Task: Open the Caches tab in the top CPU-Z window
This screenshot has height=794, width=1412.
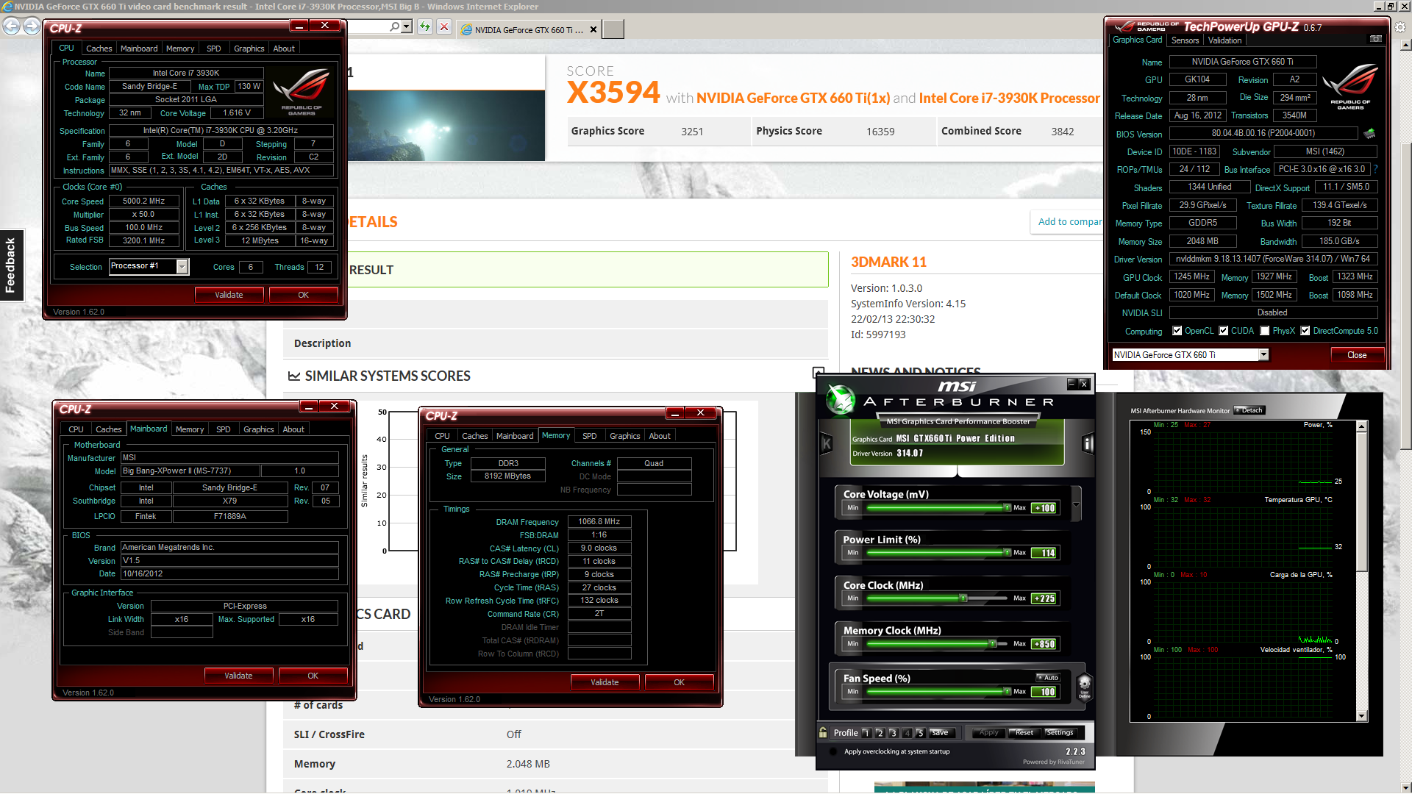Action: click(99, 49)
